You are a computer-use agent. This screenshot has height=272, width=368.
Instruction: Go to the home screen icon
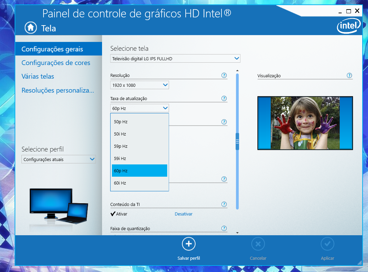click(31, 28)
